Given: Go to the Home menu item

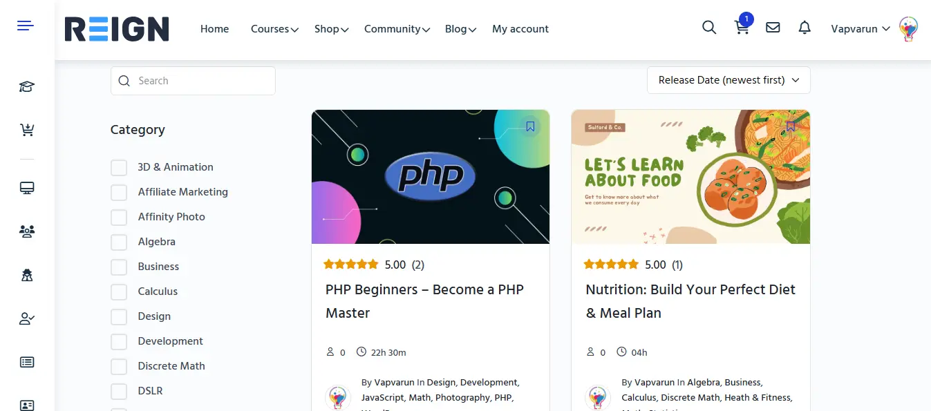Looking at the screenshot, I should [214, 29].
